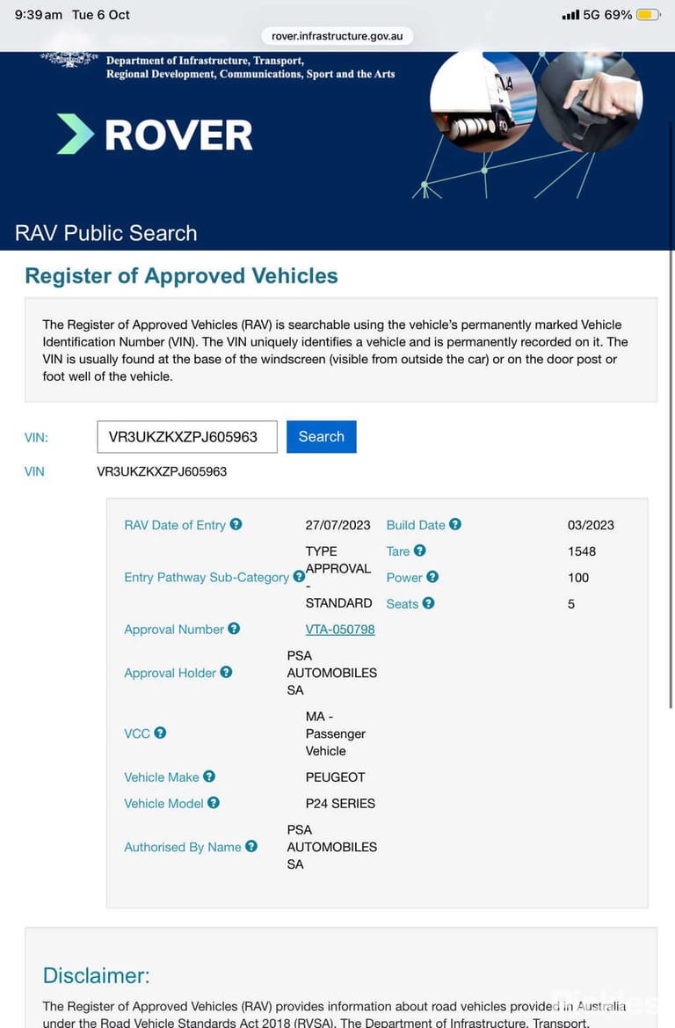The height and width of the screenshot is (1028, 675).
Task: Open help icon for Build Date
Action: click(x=455, y=524)
